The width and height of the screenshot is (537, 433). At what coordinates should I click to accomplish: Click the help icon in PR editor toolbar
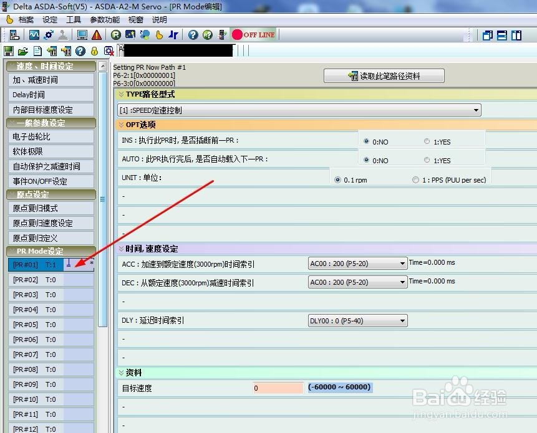[x=80, y=51]
